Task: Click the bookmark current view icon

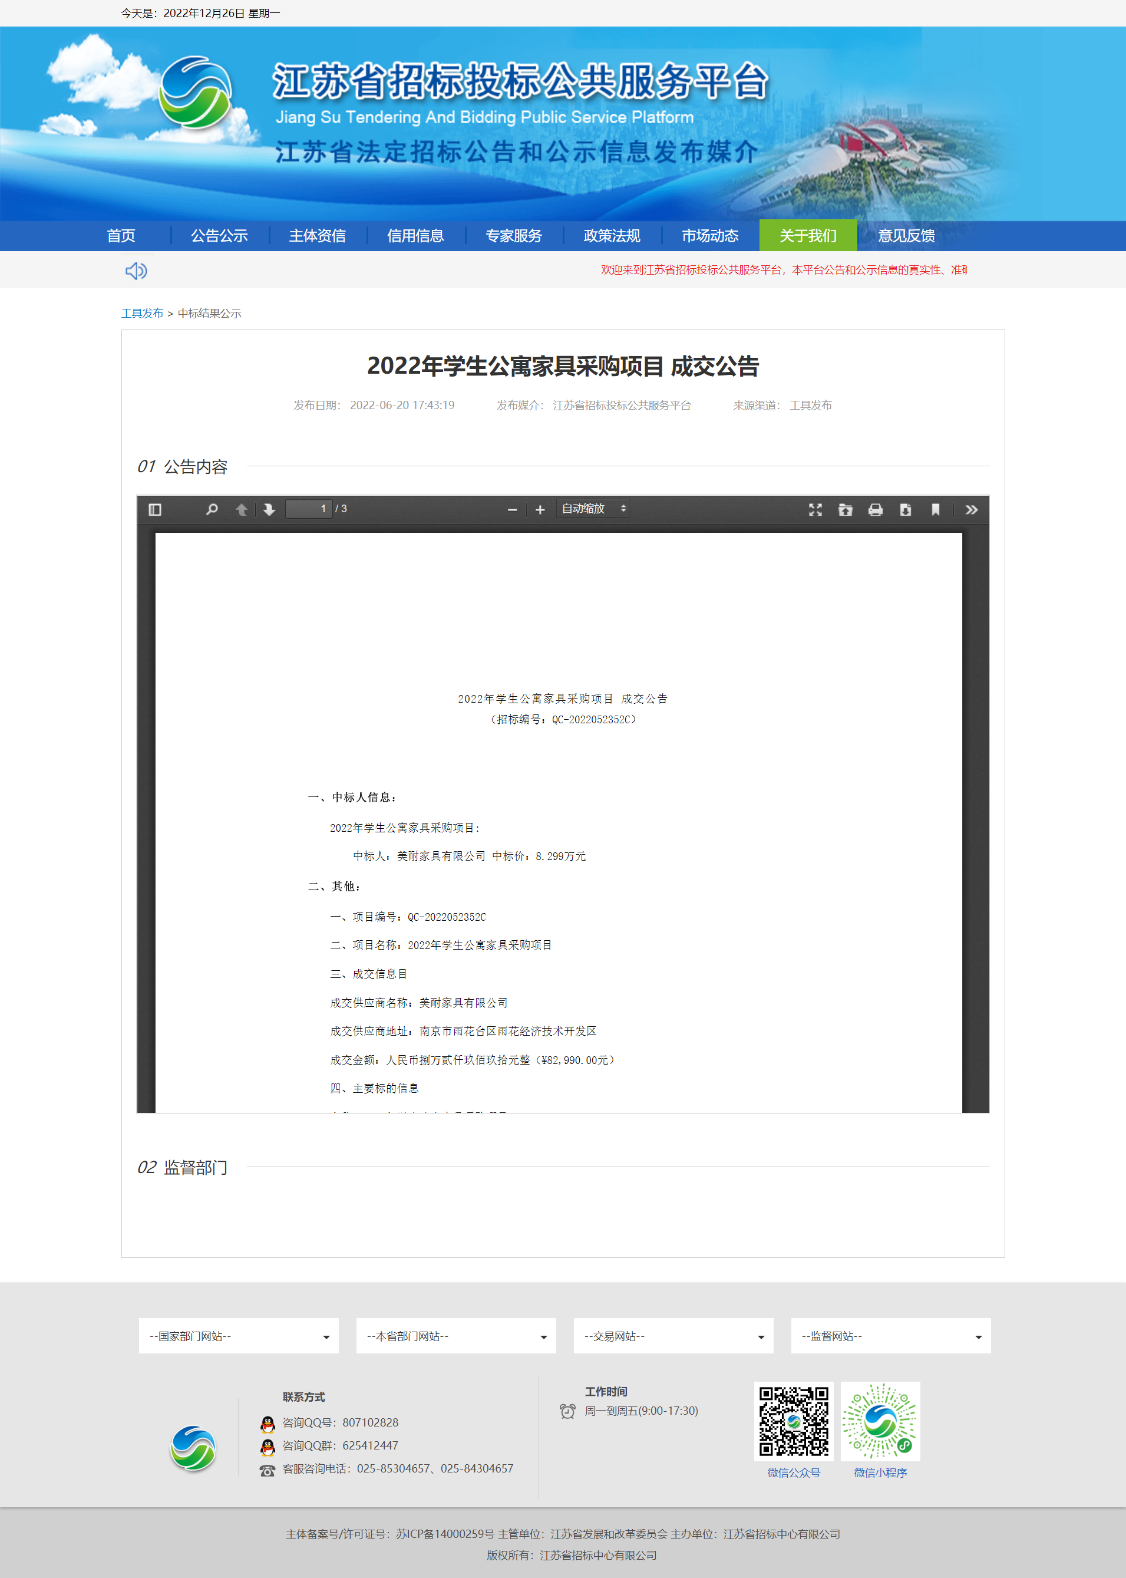Action: (935, 510)
